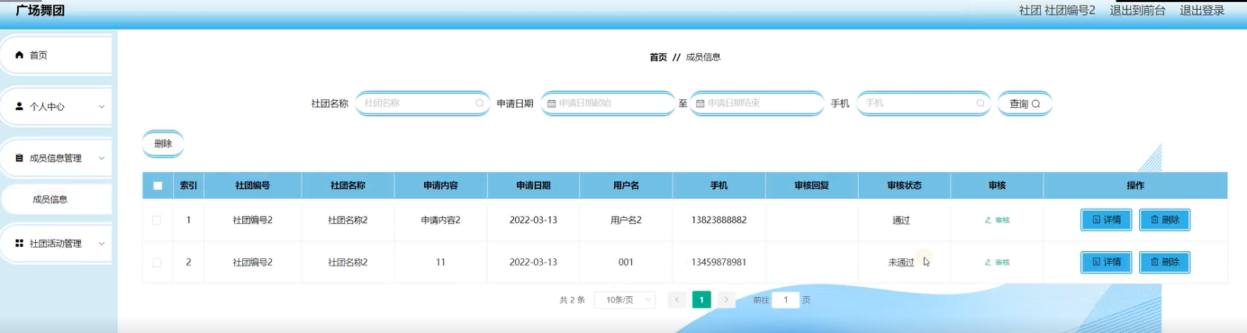Click the 申请内容2 cell
1247x333 pixels.
[x=440, y=220]
